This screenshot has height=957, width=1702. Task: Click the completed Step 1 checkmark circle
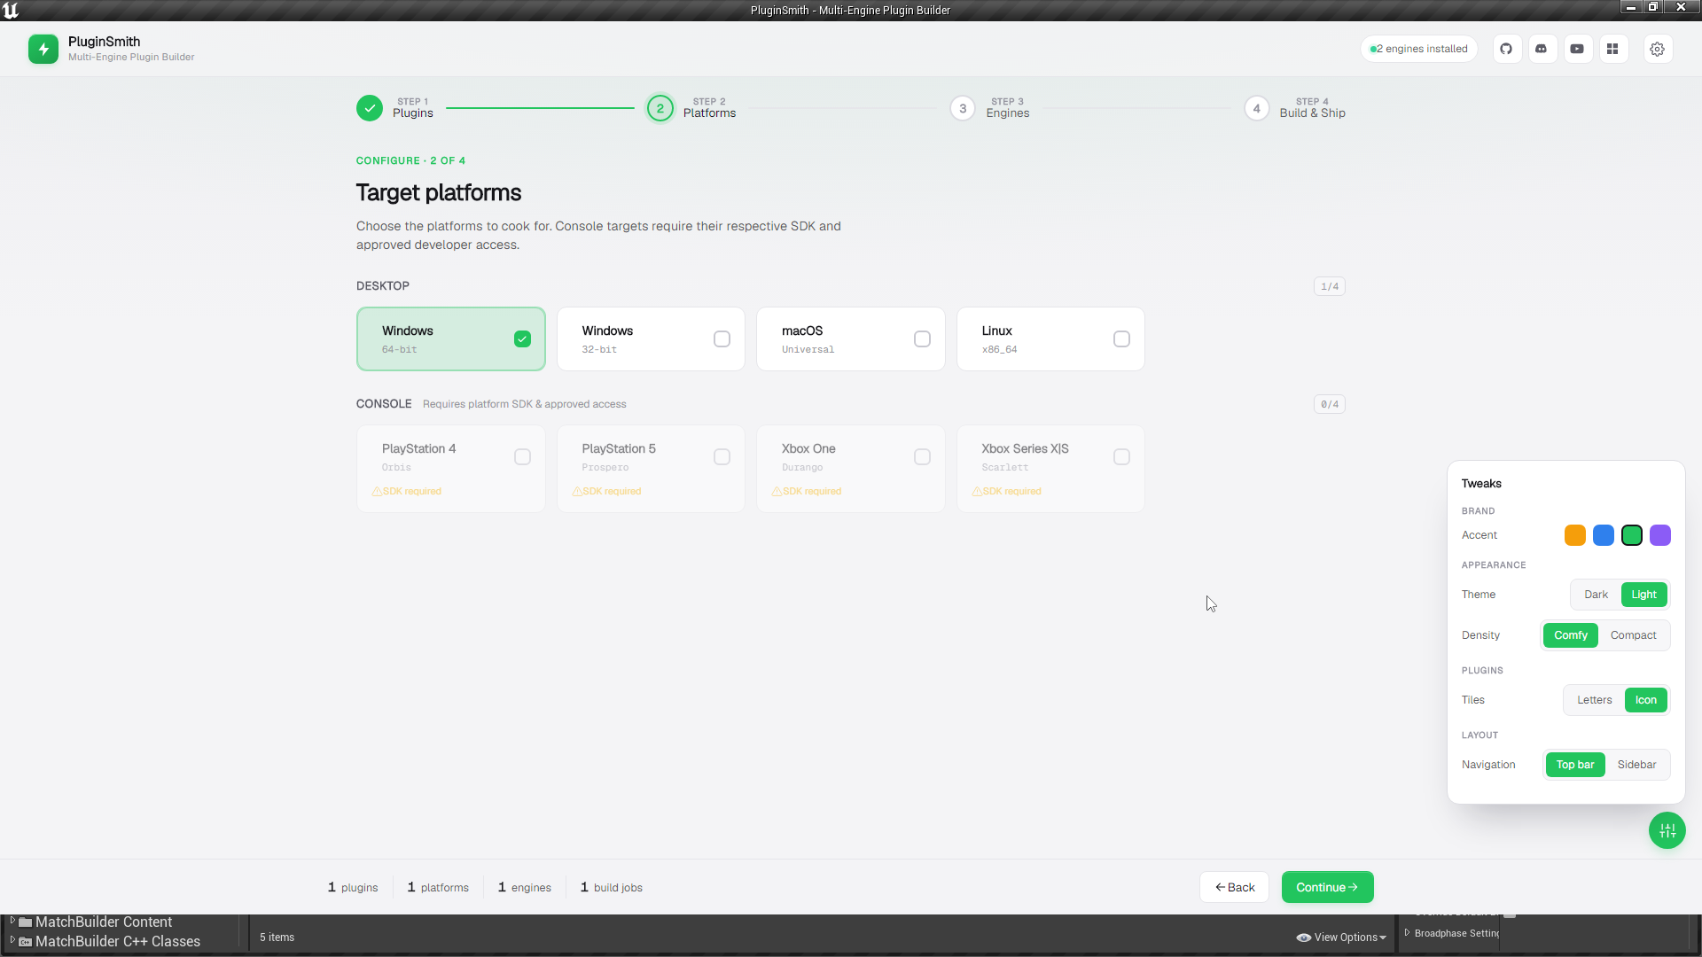[x=370, y=108]
